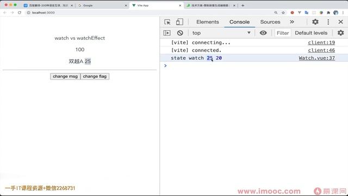Go forward in browser history
Viewport: 348px width, 196px height.
(x=12, y=13)
